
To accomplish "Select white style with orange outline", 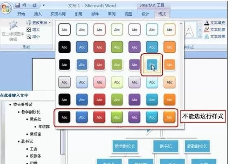I will (x=169, y=29).
